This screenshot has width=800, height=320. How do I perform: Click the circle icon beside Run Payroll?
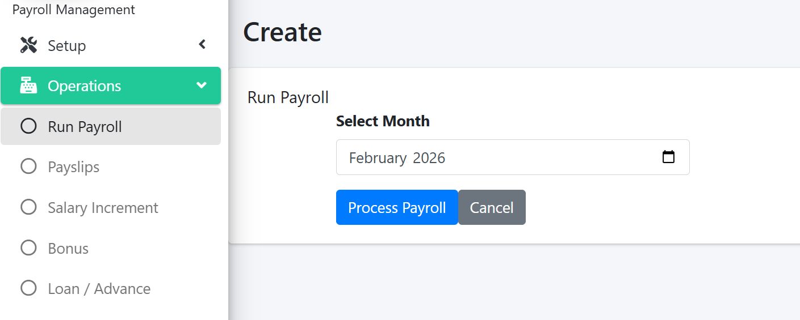pos(28,126)
